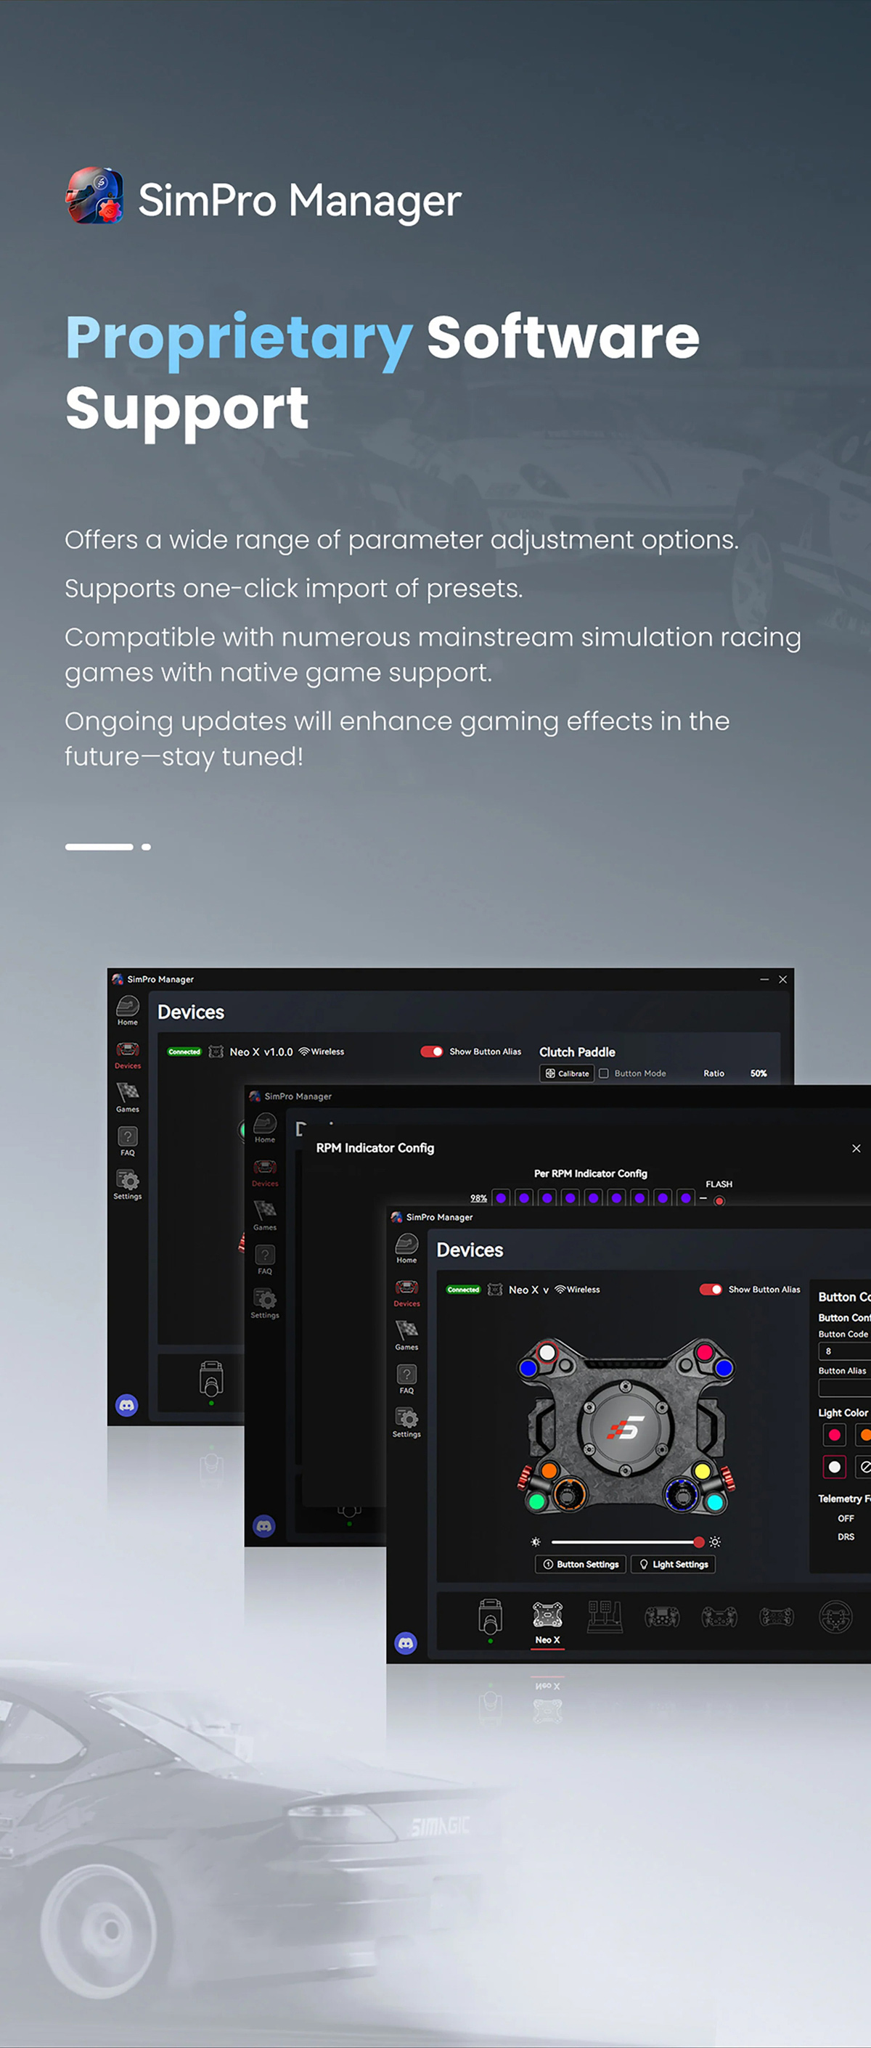Open FAQ in the front window sidebar
871x2048 pixels.
coord(406,1377)
